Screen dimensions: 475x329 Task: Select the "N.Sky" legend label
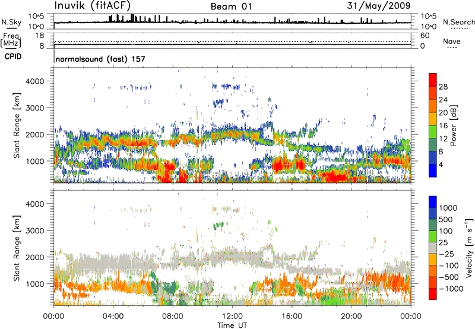(x=11, y=22)
